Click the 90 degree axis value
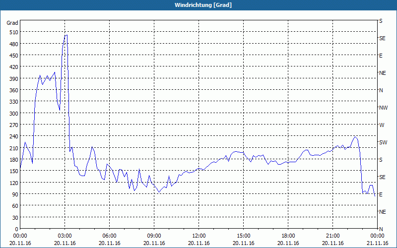397x248 pixels. point(15,194)
